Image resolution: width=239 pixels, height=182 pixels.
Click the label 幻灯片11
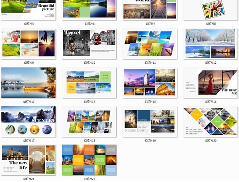click(150, 63)
